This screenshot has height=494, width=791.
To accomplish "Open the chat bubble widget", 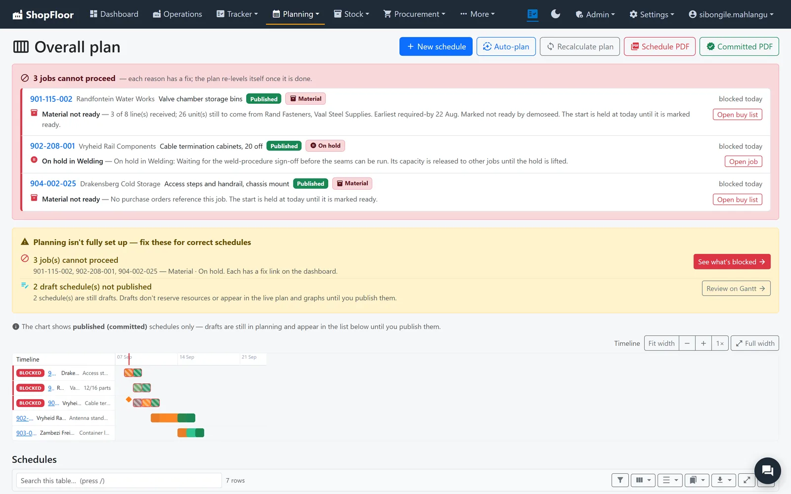I will (767, 471).
